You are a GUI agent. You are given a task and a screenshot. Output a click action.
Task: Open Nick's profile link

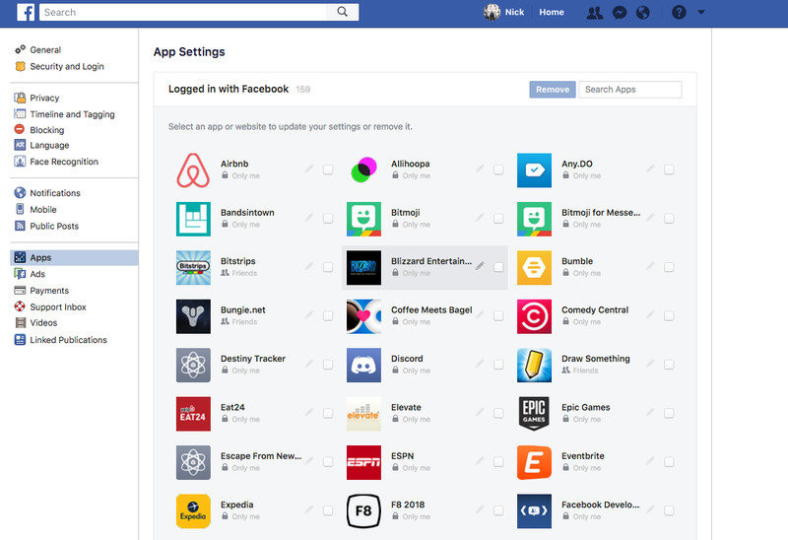(504, 12)
